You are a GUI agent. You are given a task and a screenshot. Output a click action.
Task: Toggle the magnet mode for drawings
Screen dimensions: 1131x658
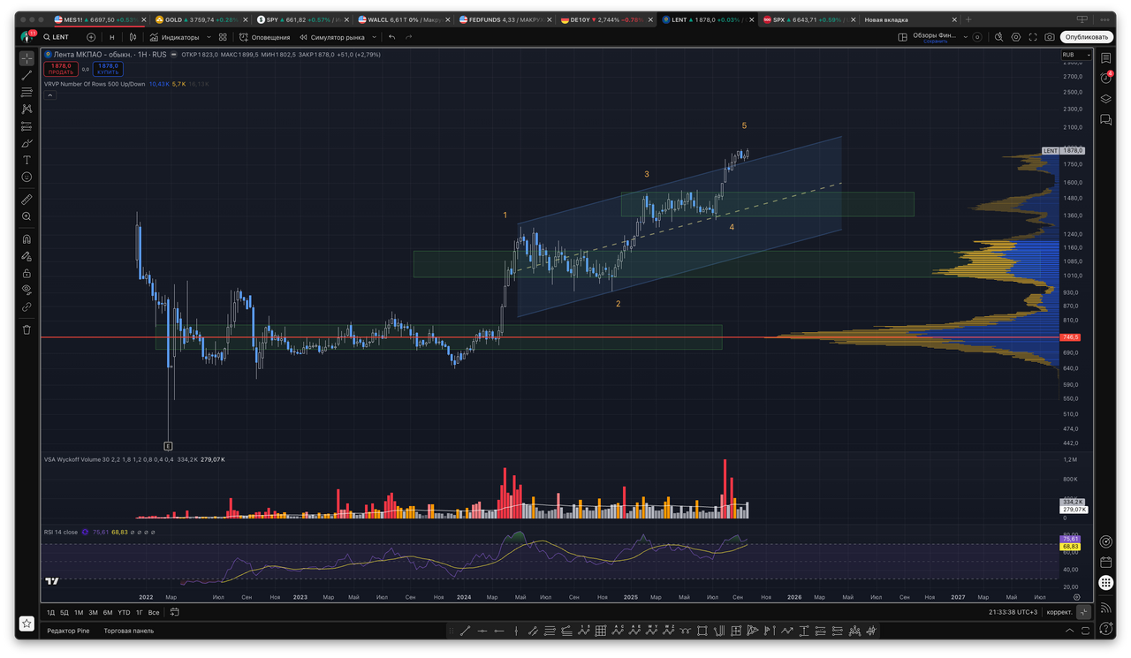[27, 238]
